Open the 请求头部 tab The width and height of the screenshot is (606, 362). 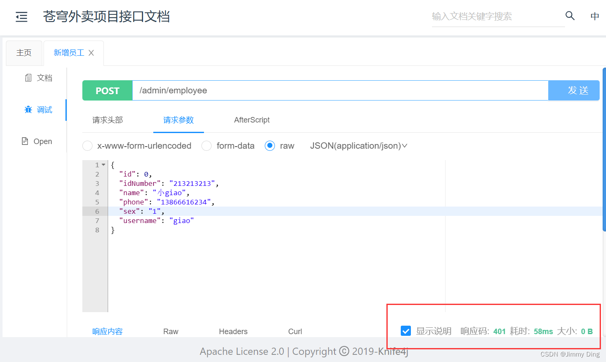(x=108, y=120)
